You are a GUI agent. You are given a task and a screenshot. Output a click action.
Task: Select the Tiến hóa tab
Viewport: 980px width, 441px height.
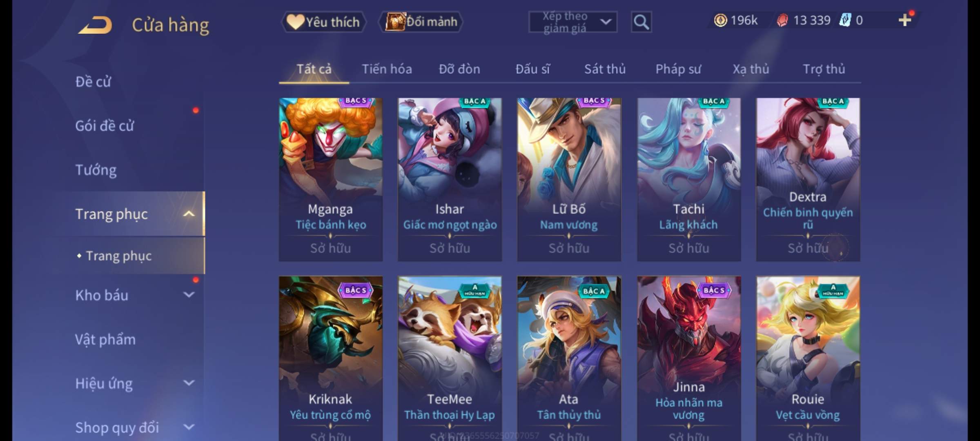pyautogui.click(x=387, y=69)
